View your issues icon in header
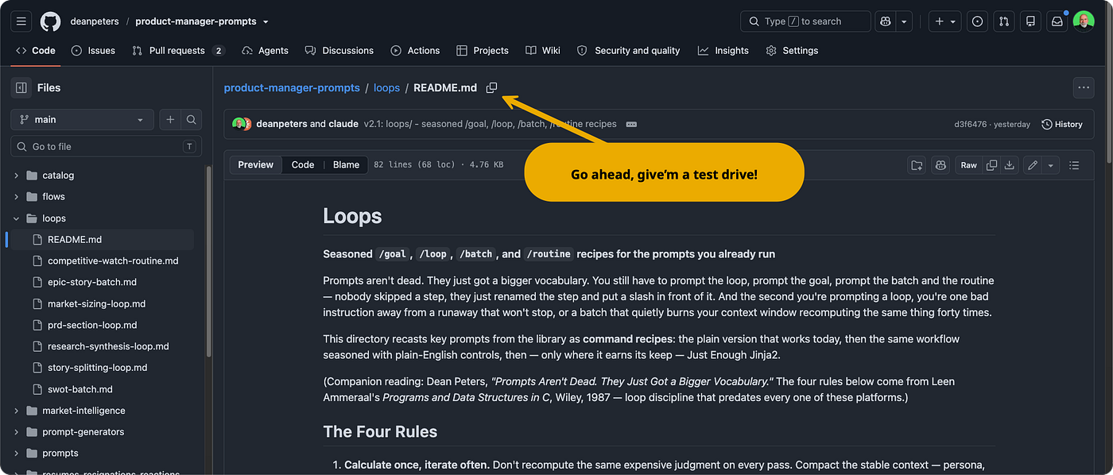1113x475 pixels. (x=978, y=21)
